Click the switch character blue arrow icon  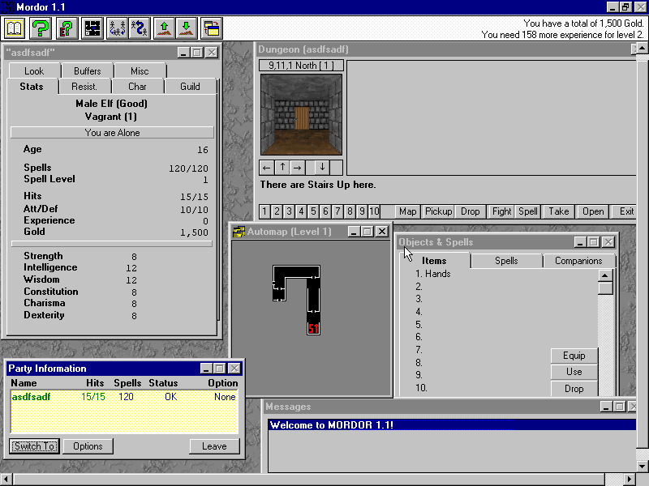point(140,28)
